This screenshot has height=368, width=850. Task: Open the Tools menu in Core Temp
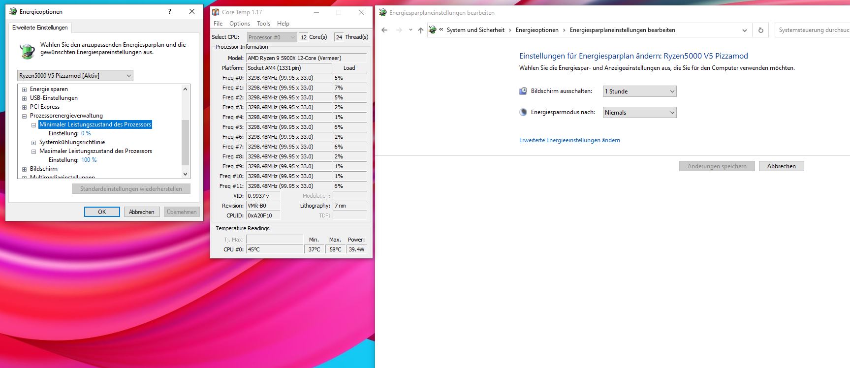[263, 24]
